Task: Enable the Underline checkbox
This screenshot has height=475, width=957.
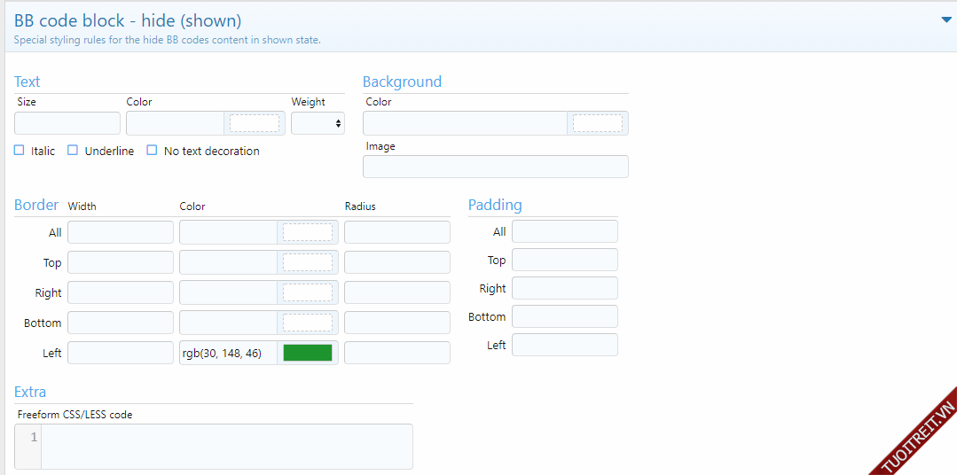Action: (x=73, y=151)
